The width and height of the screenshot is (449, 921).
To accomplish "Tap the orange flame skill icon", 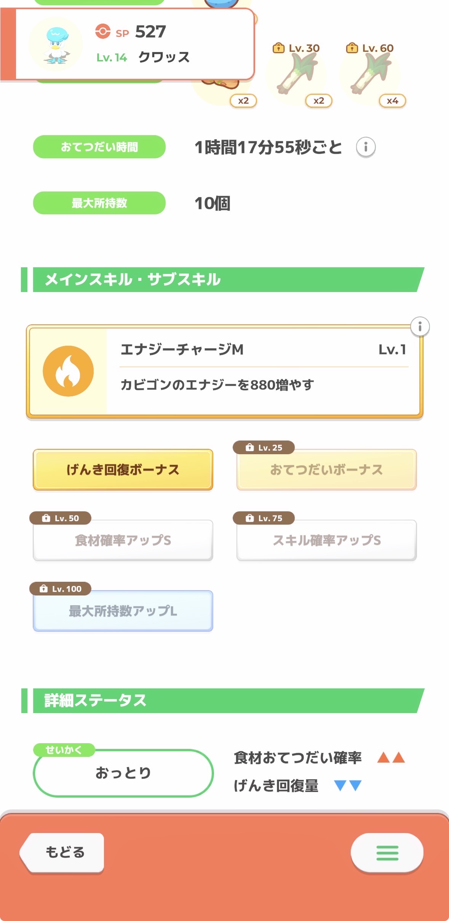I will point(68,371).
